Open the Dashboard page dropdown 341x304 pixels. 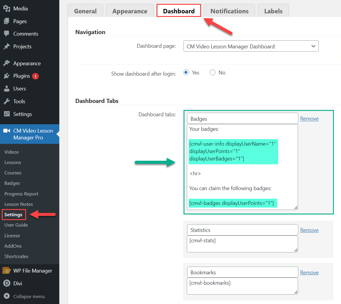coord(251,46)
